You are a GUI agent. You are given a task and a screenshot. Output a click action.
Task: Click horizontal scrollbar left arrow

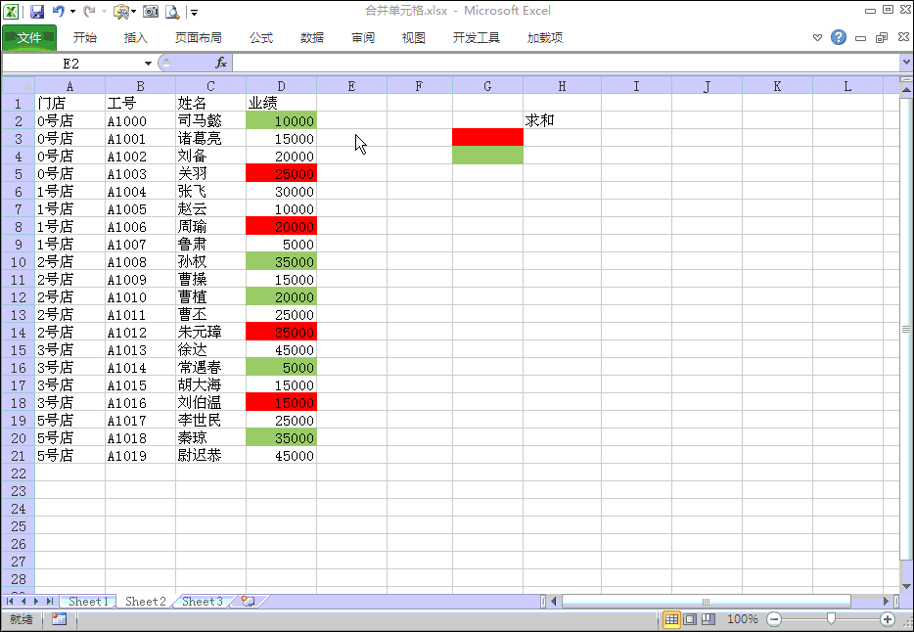(554, 601)
